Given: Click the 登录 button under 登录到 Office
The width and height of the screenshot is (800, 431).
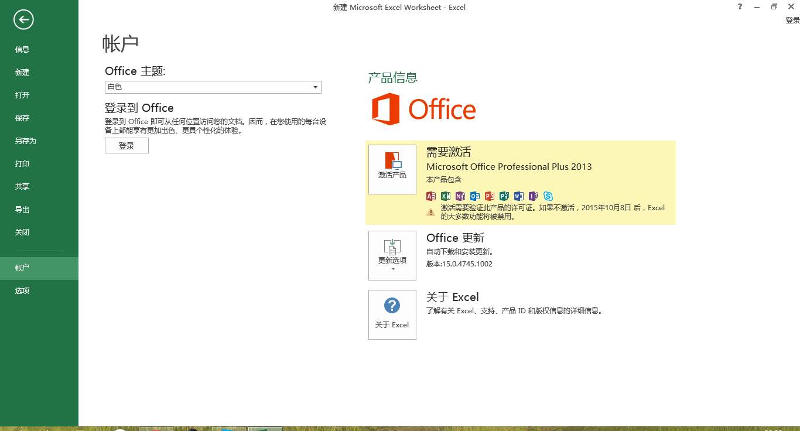Looking at the screenshot, I should pyautogui.click(x=127, y=146).
